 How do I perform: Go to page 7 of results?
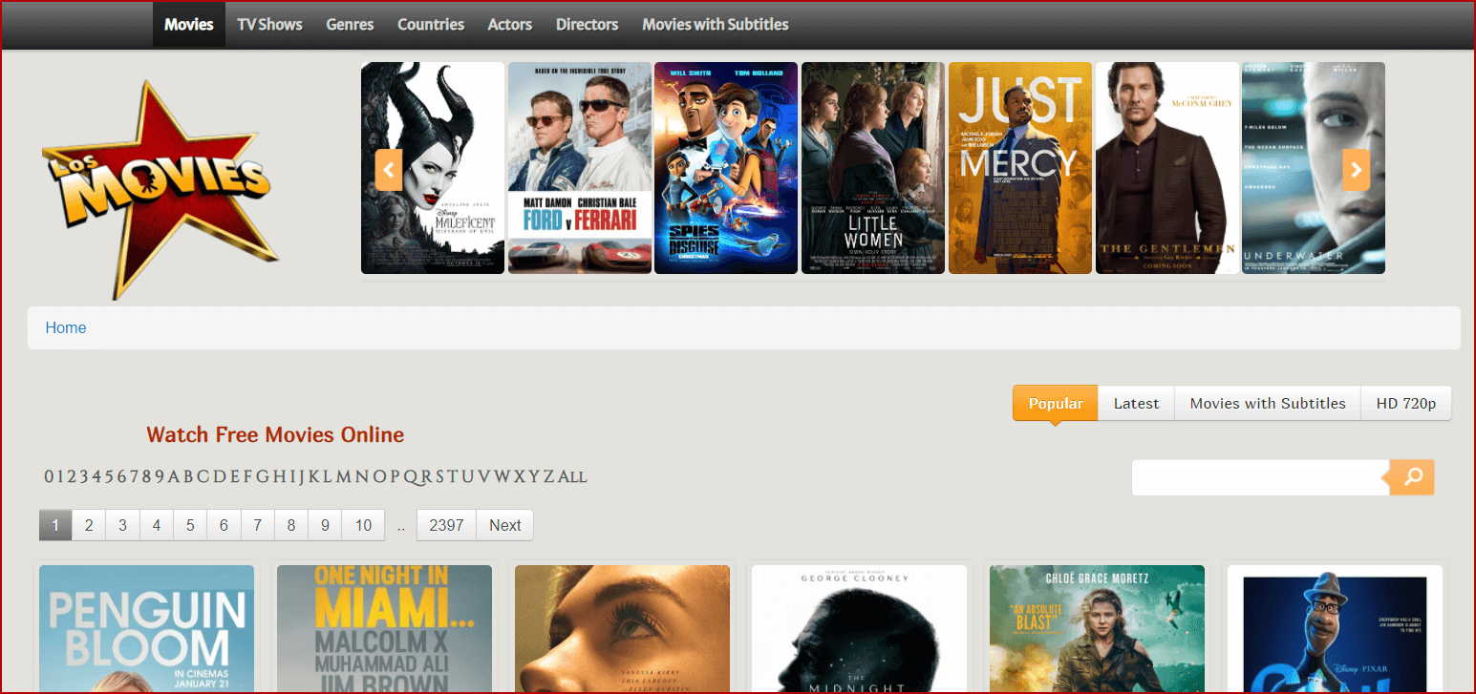257,525
